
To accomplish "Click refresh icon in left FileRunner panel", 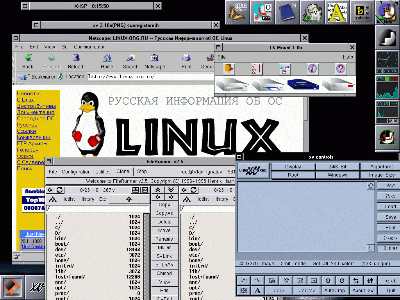I will tap(59, 190).
